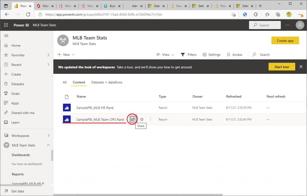Collapse the left navigation hamburger menu

[6, 36]
